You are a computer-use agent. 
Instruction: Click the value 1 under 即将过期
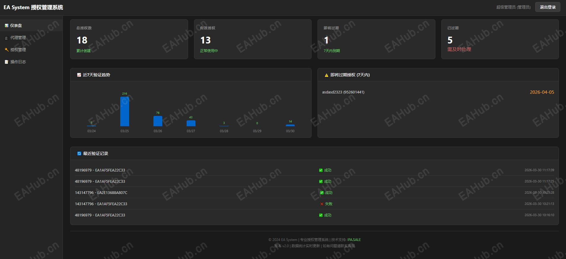coord(326,40)
